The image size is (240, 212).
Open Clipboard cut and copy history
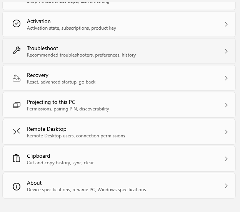pyautogui.click(x=60, y=163)
